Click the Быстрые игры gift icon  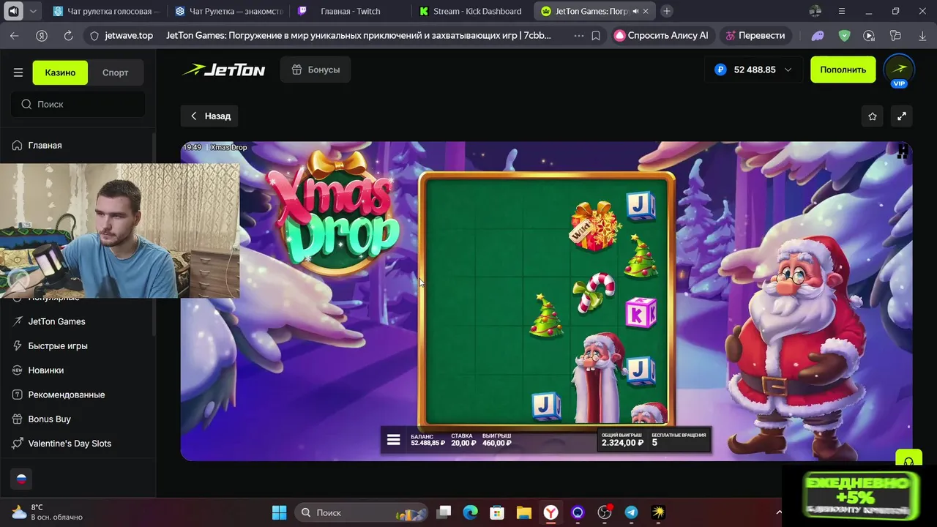[18, 345]
